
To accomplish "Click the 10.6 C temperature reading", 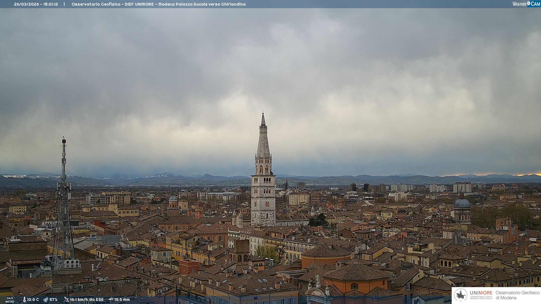I will tap(33, 299).
